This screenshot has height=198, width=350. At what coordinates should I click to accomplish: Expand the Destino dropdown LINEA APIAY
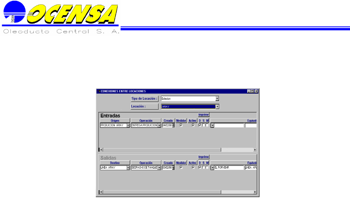click(x=128, y=168)
